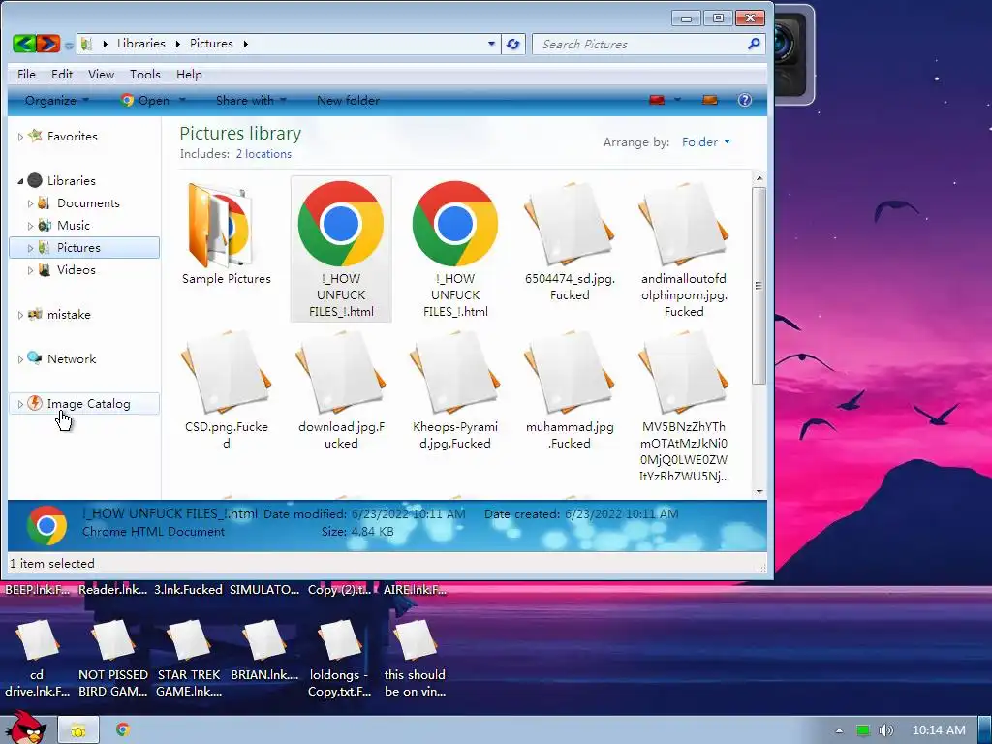Click the scrollbar up arrow

tap(759, 178)
